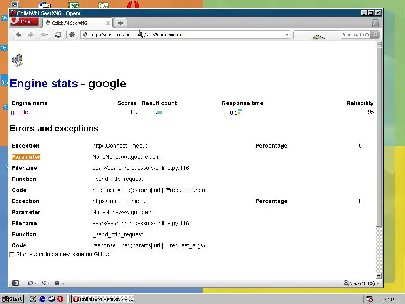This screenshot has width=405, height=304.
Task: Expand the Opera Turbo dropdown arrow
Action: tap(64, 283)
